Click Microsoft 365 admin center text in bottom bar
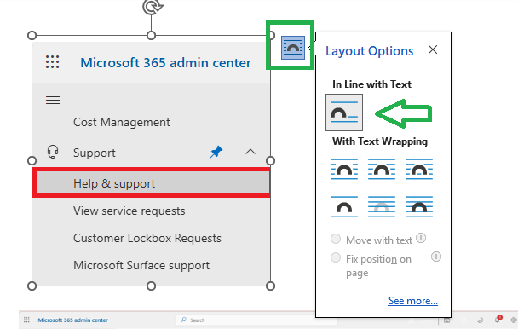Viewport: 518px width, 329px height. (73, 320)
